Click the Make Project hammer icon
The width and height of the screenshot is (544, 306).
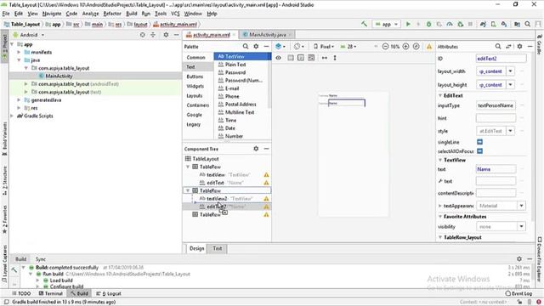pos(364,24)
